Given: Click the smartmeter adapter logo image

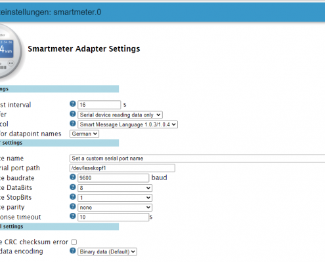Looking at the screenshot, I should [11, 52].
